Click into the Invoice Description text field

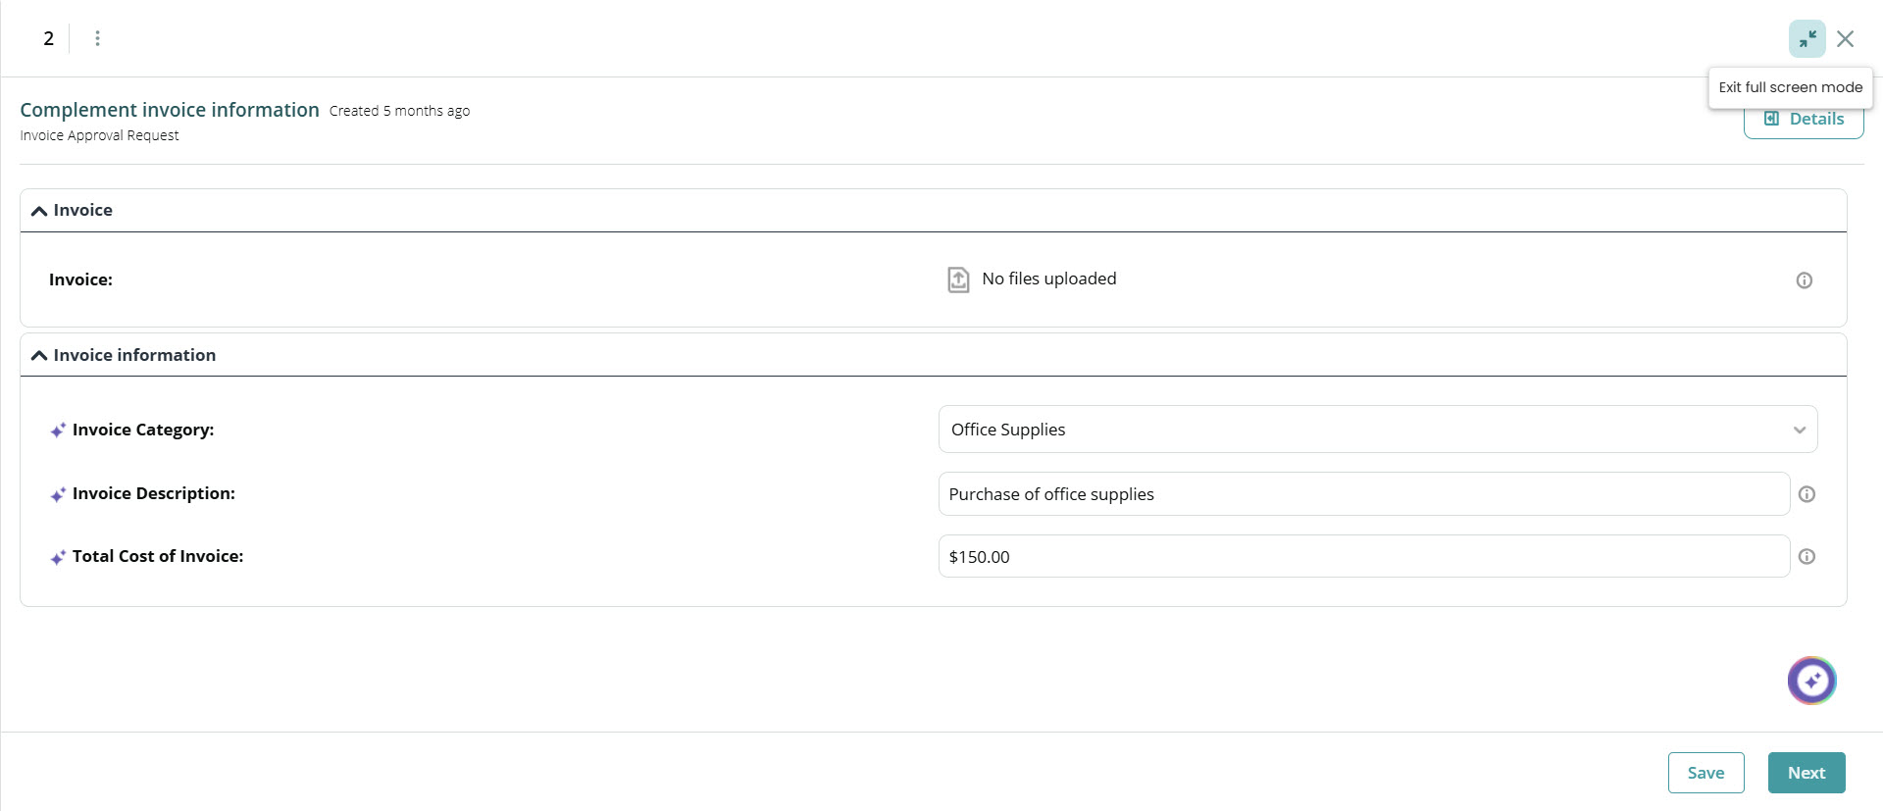coord(1363,494)
